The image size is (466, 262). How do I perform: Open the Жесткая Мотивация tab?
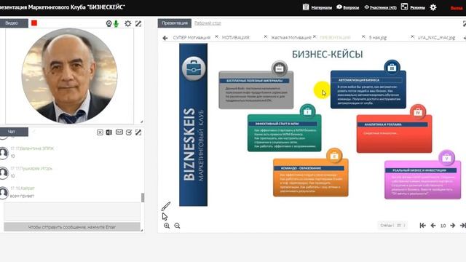pos(291,38)
